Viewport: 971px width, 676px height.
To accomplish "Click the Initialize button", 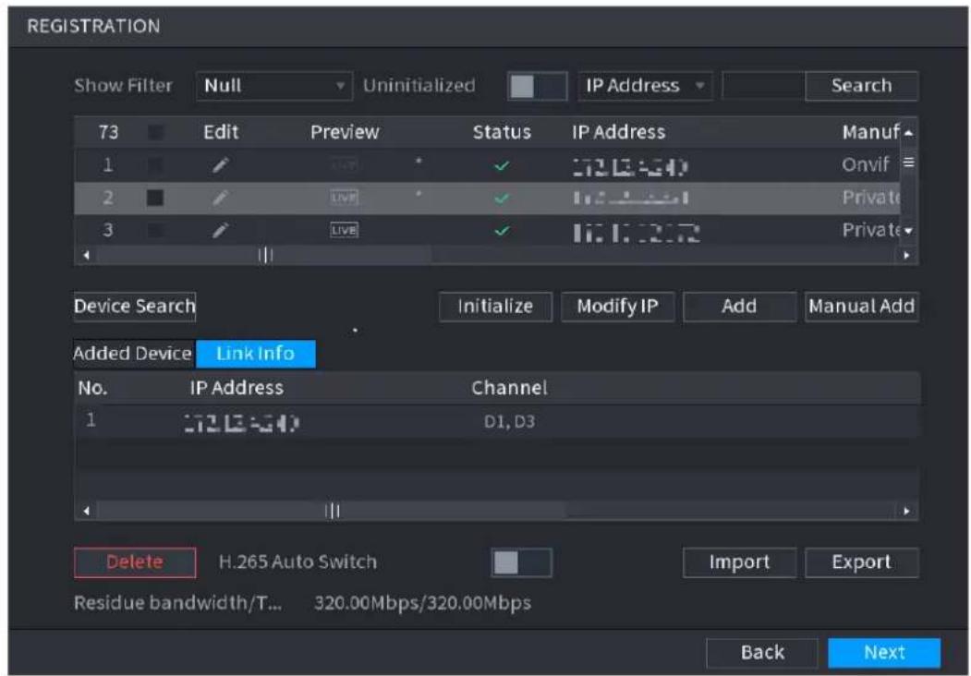I will pyautogui.click(x=495, y=307).
